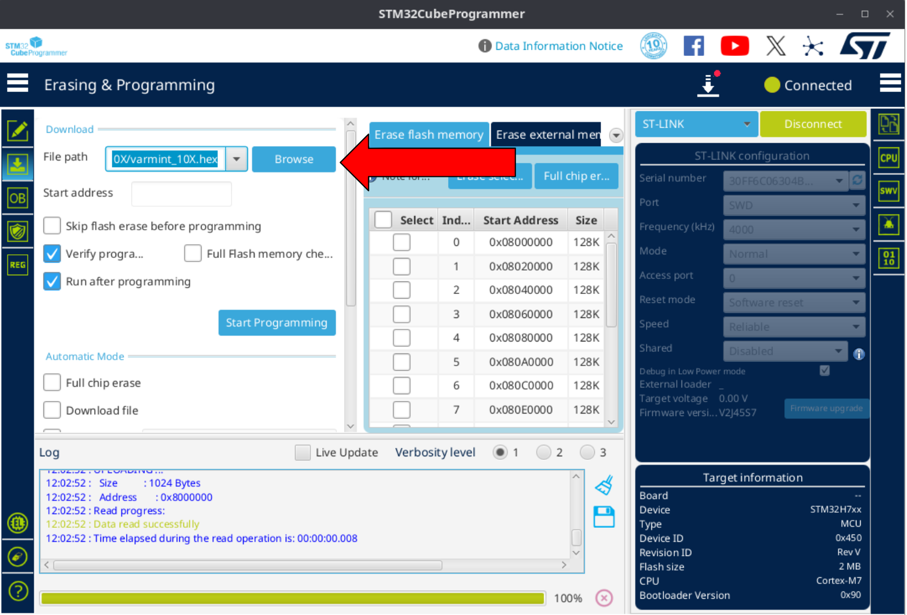
Task: Clear the log with broom icon
Action: pyautogui.click(x=604, y=485)
